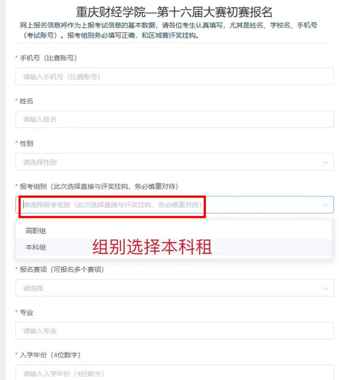Click the 手机号（比赛账号）field label
339x380 pixels.
point(48,58)
